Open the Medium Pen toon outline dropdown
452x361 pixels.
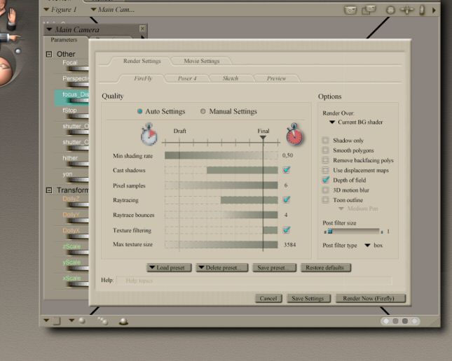click(x=358, y=208)
